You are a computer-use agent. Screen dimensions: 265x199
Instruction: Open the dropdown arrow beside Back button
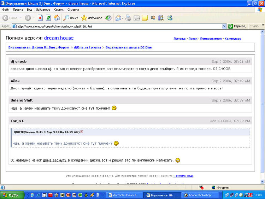point(21,18)
